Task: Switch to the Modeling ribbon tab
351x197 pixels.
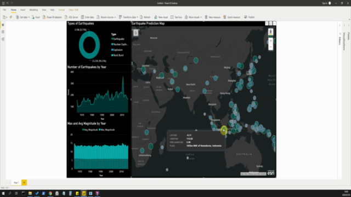Action: click(33, 10)
